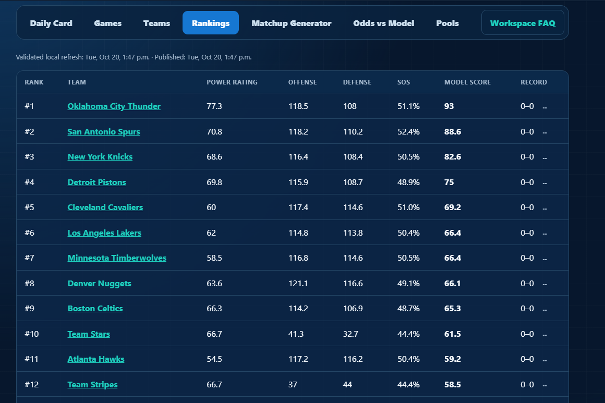Open the Detroit Pistons team link
Image resolution: width=605 pixels, height=403 pixels.
coord(97,182)
